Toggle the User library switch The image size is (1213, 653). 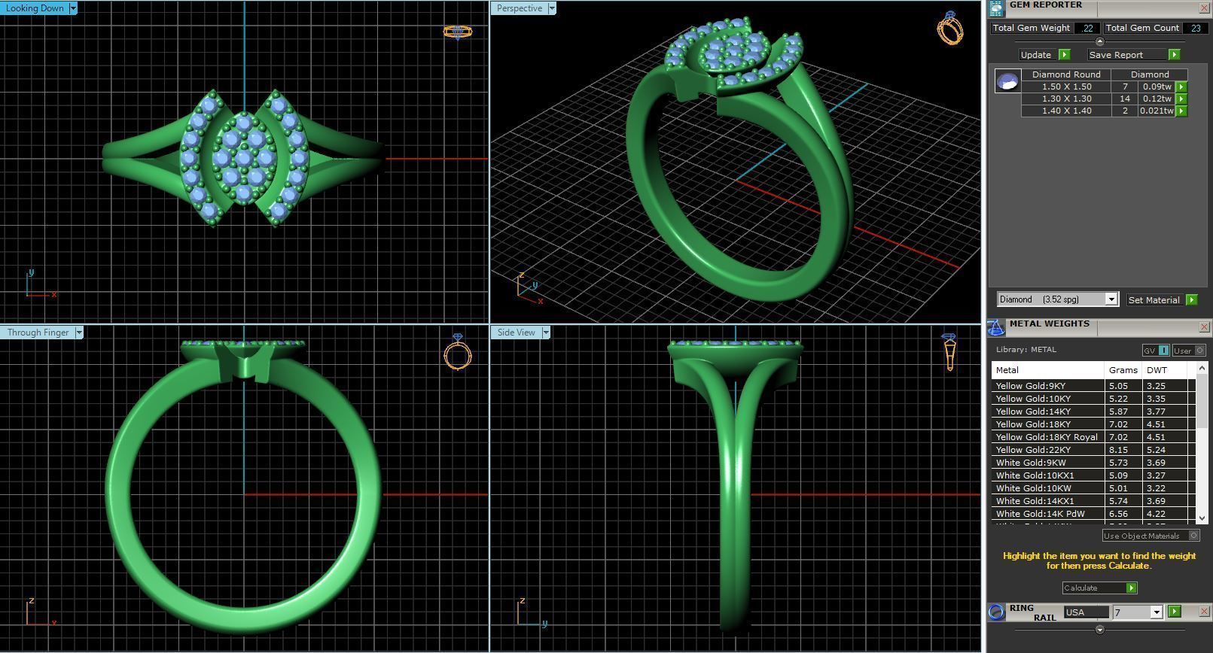(1189, 351)
